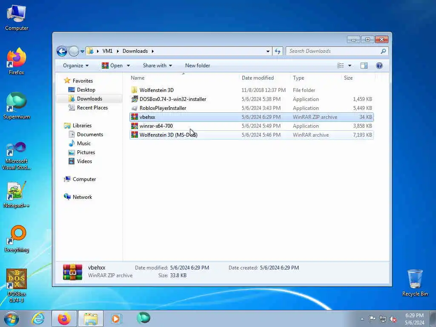Screen dimensions: 436x327
Task: Click the Change your view icon
Action: (340, 66)
